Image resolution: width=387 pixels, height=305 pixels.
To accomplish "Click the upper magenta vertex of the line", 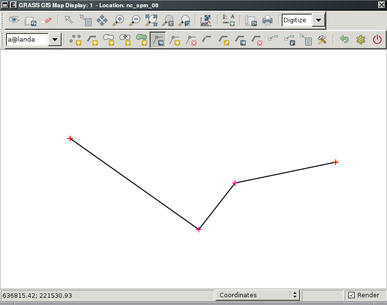I will click(x=235, y=183).
